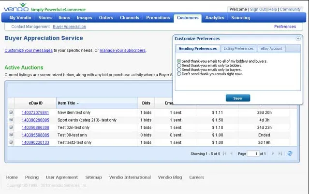The width and height of the screenshot is (309, 194).
Task: Click the '28d 20h' time left cell
Action: [x=264, y=112]
